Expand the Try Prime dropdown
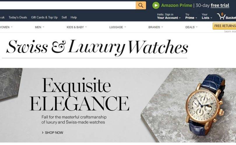Screen dimensions: 236x145 coord(191,16)
